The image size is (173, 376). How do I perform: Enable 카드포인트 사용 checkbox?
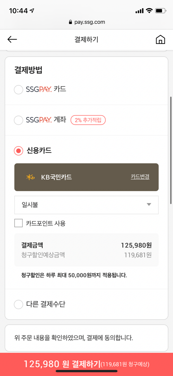(x=19, y=223)
